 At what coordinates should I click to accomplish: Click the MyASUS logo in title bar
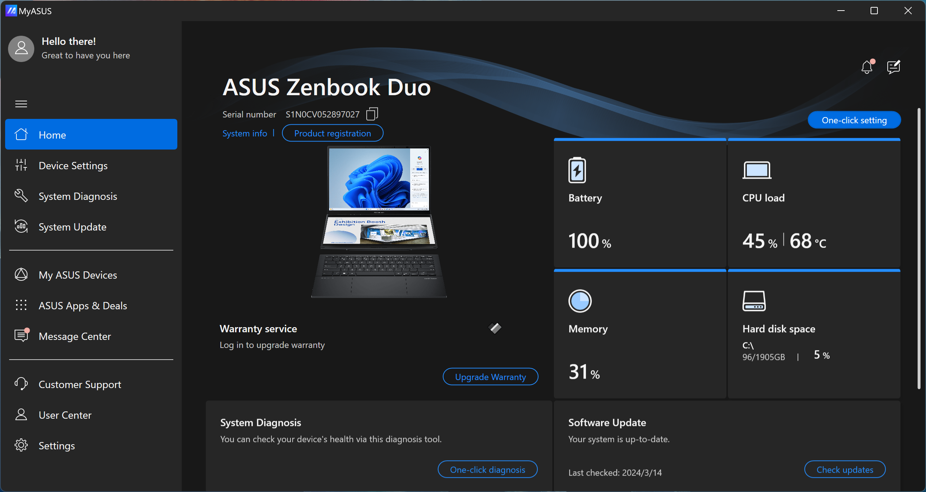[11, 11]
